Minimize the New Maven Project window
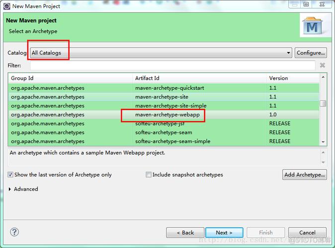Viewport: 335px width, 248px height. [295, 4]
